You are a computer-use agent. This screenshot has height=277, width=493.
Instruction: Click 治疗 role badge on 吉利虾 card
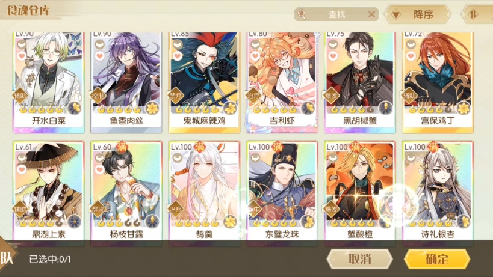pos(253,96)
